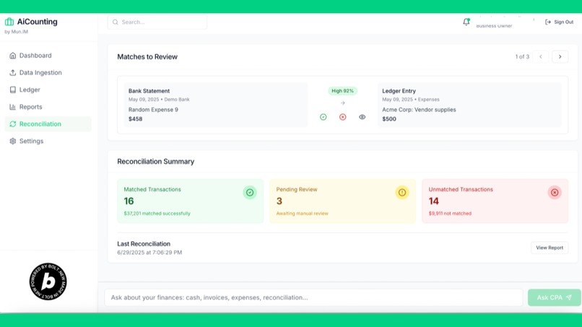
Task: View match details with the eye icon
Action: click(x=362, y=117)
